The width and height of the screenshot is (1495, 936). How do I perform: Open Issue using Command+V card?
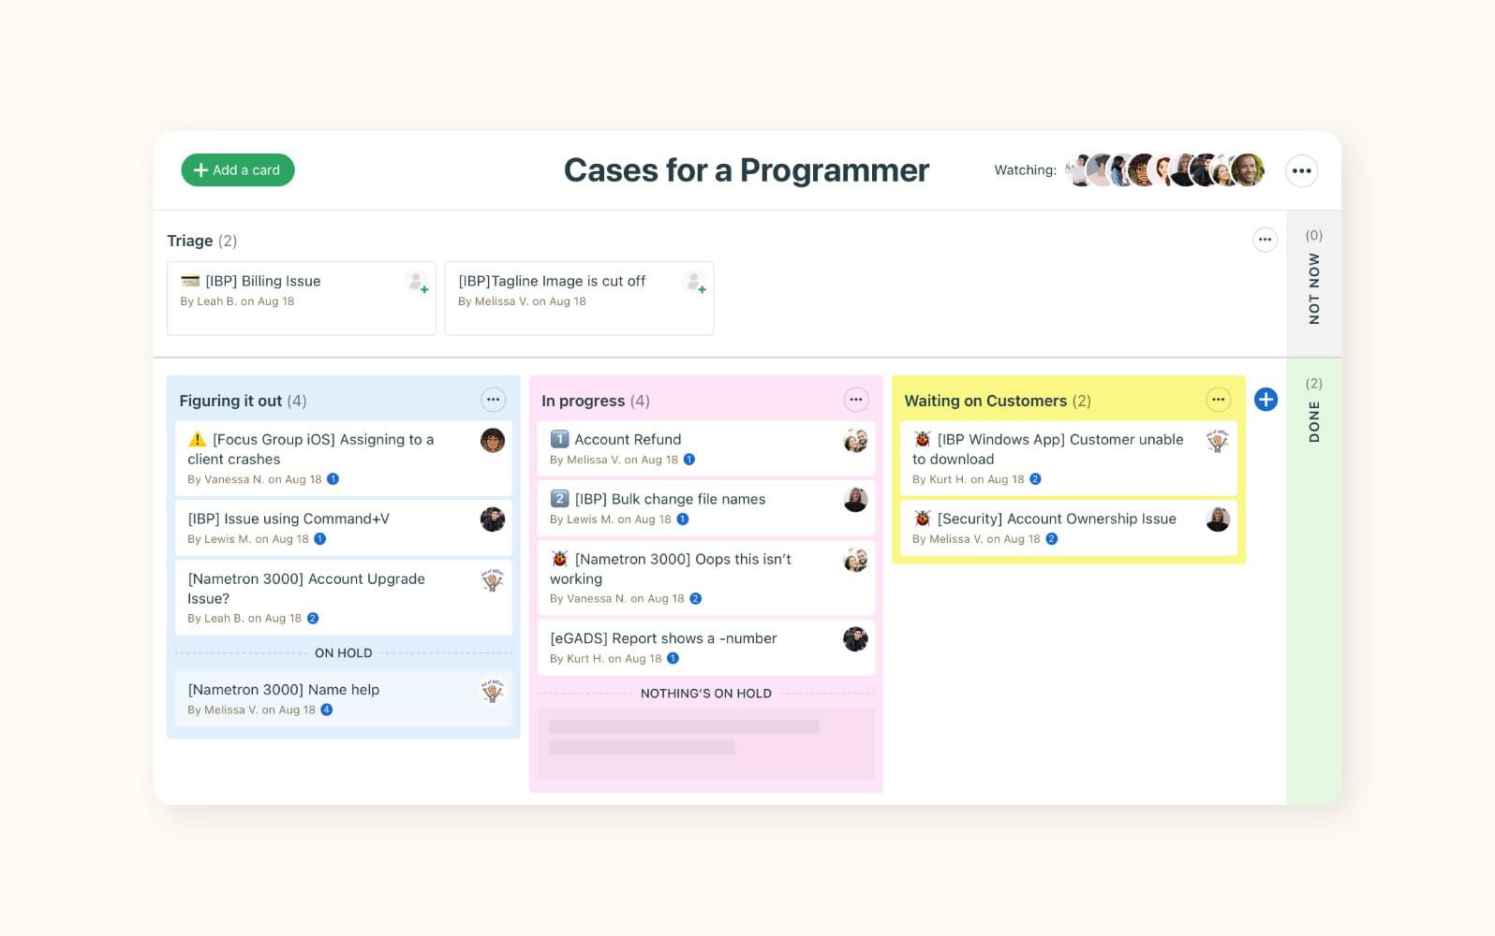pyautogui.click(x=343, y=528)
